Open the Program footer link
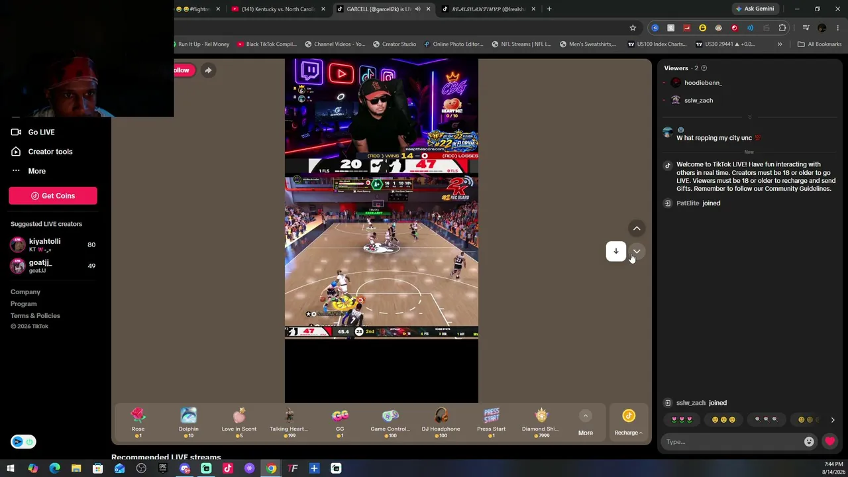The width and height of the screenshot is (848, 477). click(23, 304)
